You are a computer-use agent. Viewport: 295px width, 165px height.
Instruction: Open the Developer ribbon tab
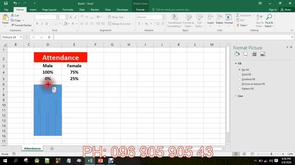[123, 10]
